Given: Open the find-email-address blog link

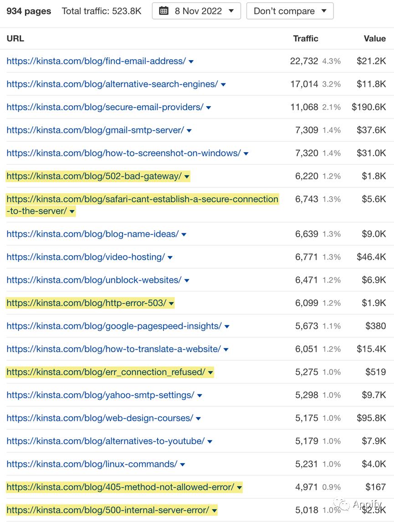Looking at the screenshot, I should 96,61.
